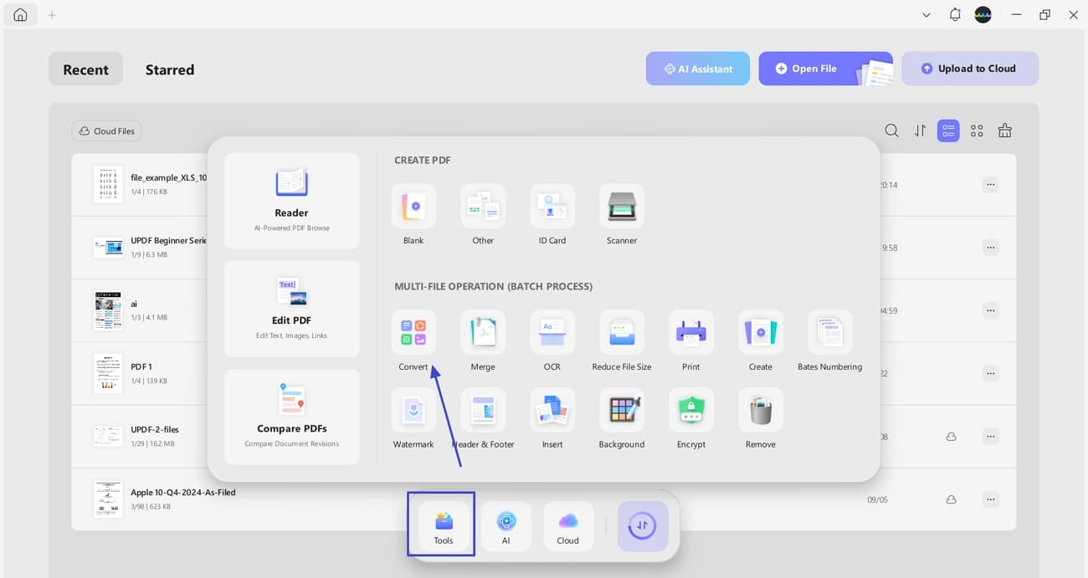
Task: Click cloud icon on UPDF-2-files row
Action: (951, 437)
